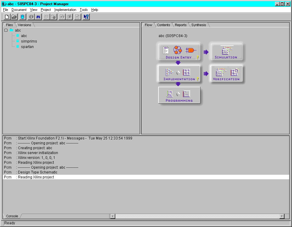Select the spartan library in tree

pos(27,47)
